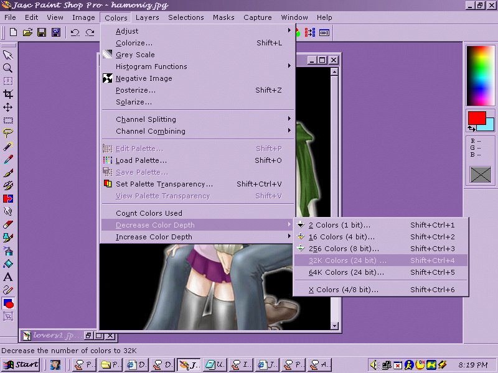The width and height of the screenshot is (498, 373).
Task: Click Negative Image menu entry
Action: 144,78
